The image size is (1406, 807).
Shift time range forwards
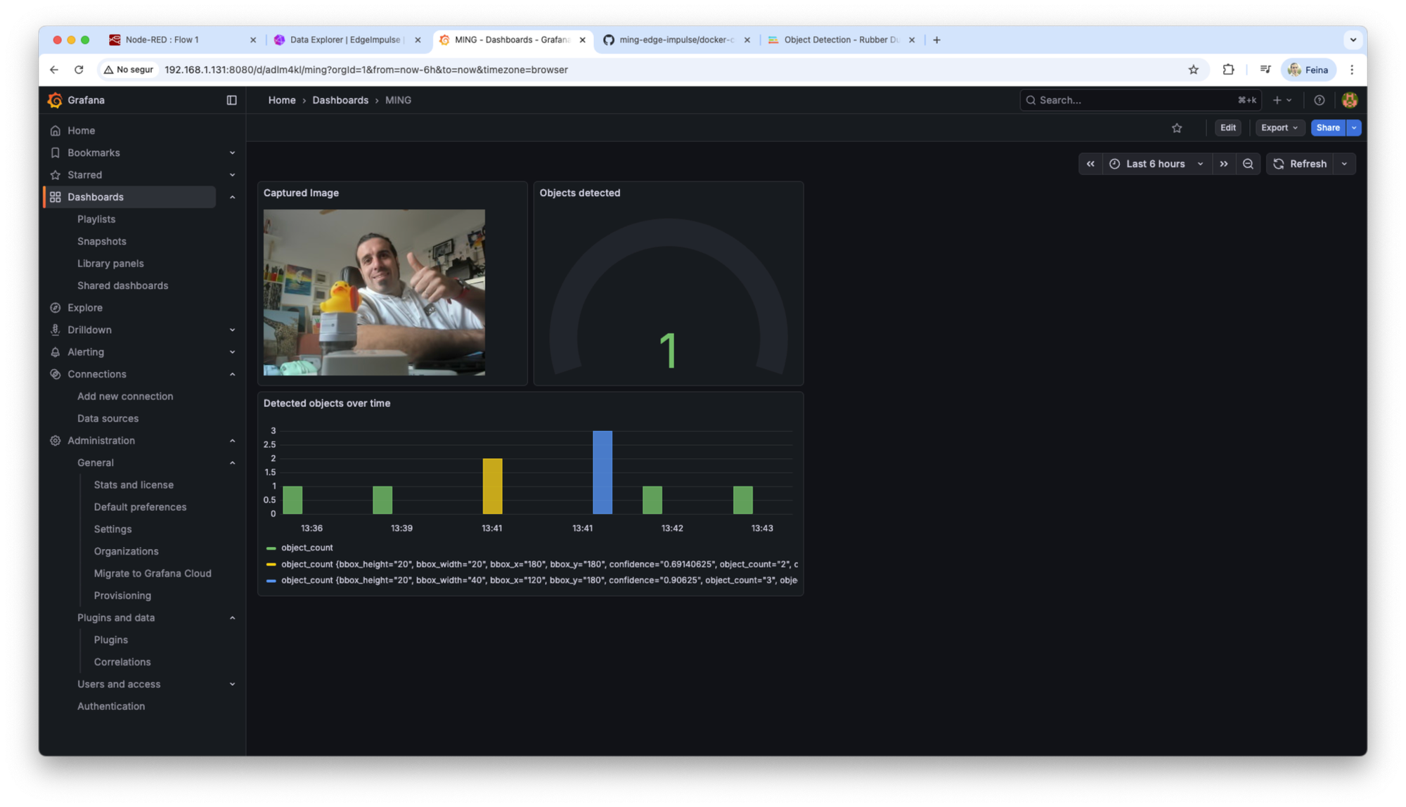1224,164
